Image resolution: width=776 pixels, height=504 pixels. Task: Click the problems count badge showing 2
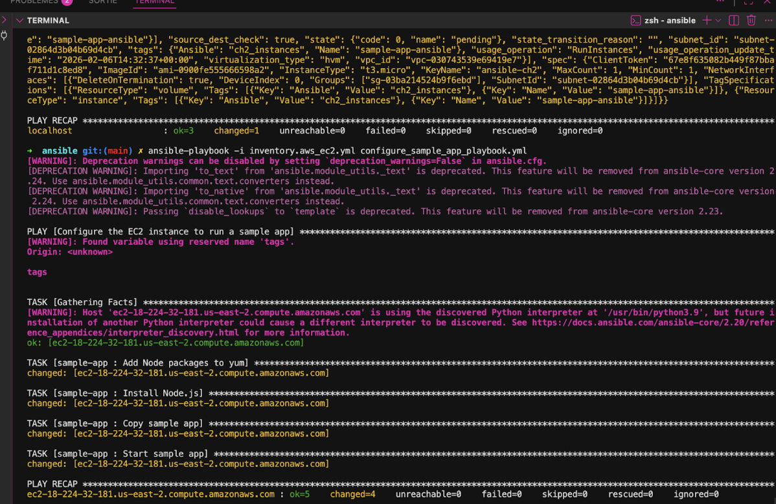click(67, 2)
